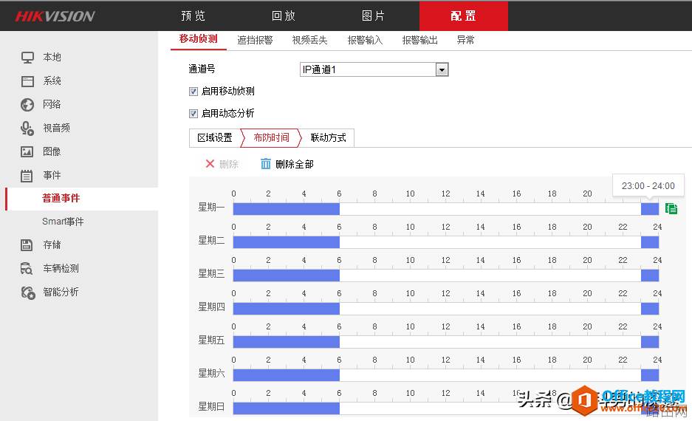Click the 星期五 row label

point(211,340)
